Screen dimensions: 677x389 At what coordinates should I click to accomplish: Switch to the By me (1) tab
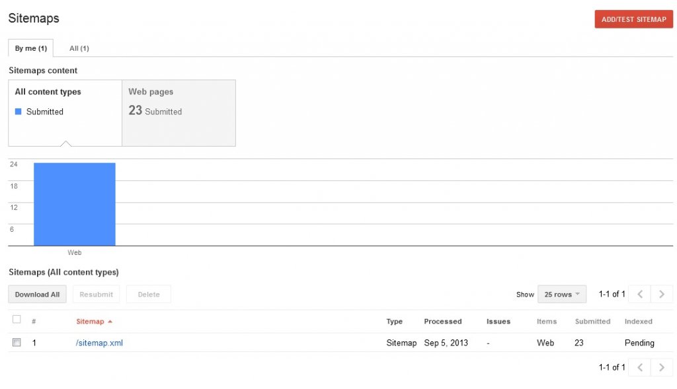(x=31, y=48)
